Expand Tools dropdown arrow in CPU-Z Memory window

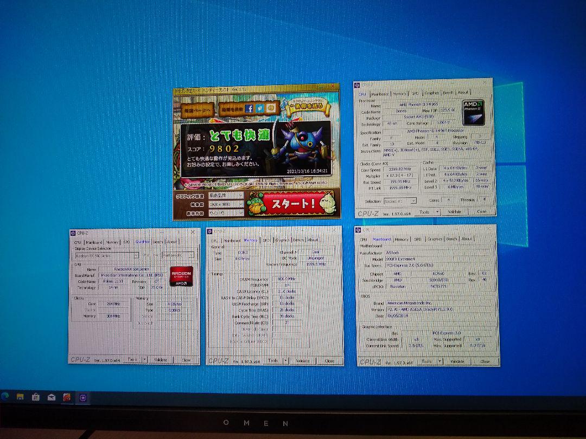286,360
